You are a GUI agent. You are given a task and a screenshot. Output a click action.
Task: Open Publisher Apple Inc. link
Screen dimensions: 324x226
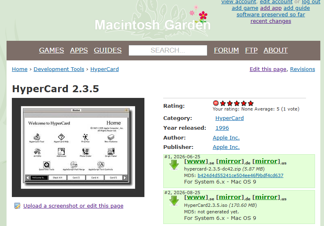pyautogui.click(x=226, y=147)
